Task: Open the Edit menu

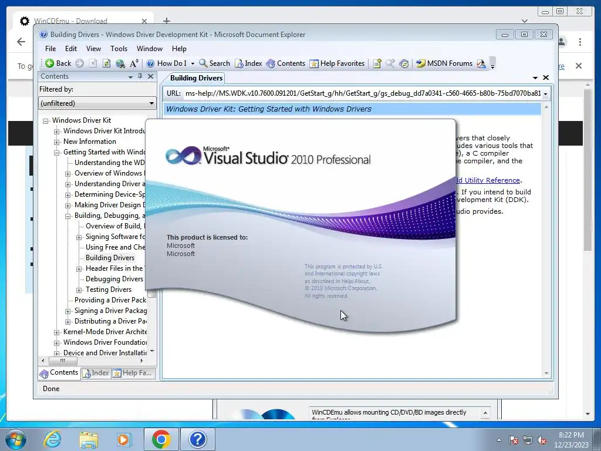Action: [71, 49]
